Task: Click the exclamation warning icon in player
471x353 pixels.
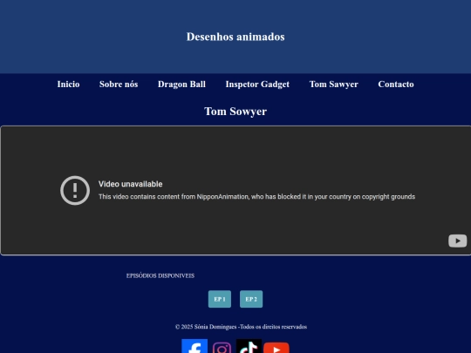Action: 75,190
